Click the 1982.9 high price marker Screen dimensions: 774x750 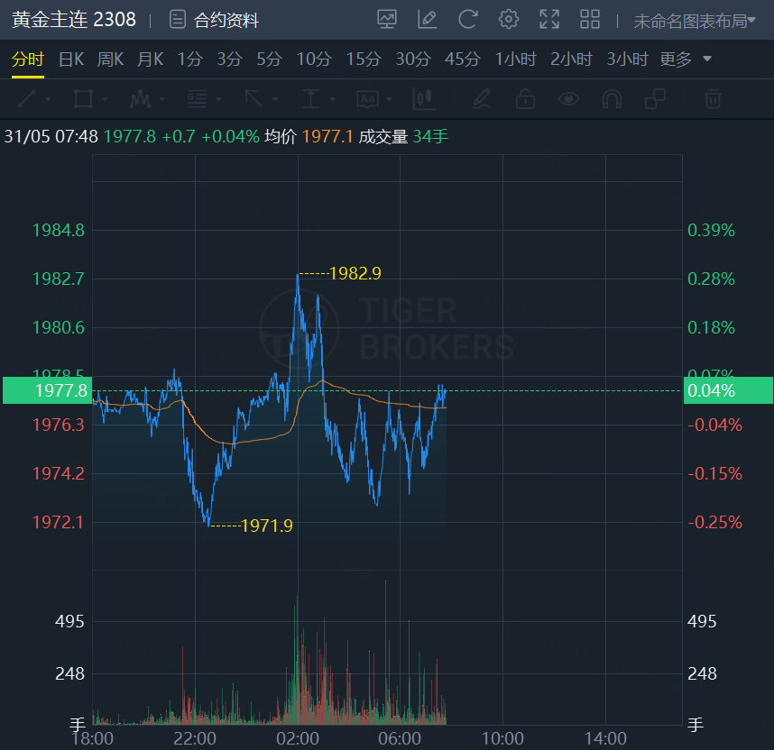pyautogui.click(x=355, y=273)
